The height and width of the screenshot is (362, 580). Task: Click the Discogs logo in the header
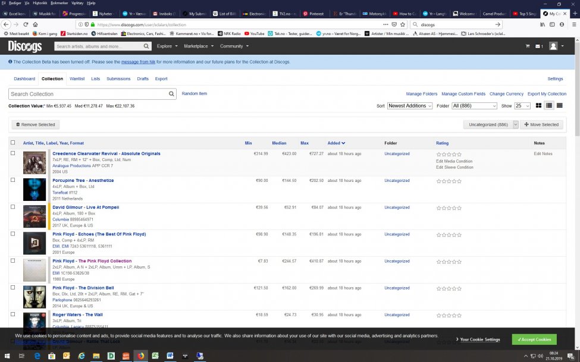[25, 46]
